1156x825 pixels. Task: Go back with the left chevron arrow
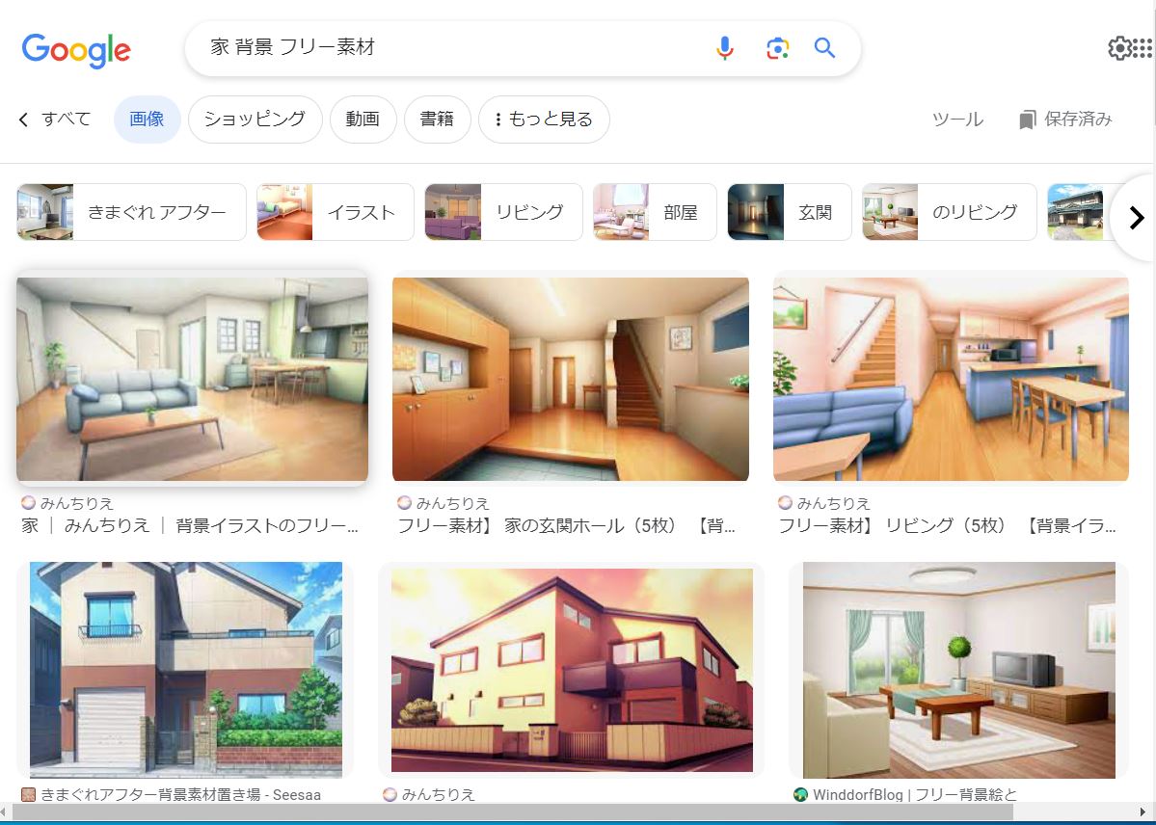[23, 120]
